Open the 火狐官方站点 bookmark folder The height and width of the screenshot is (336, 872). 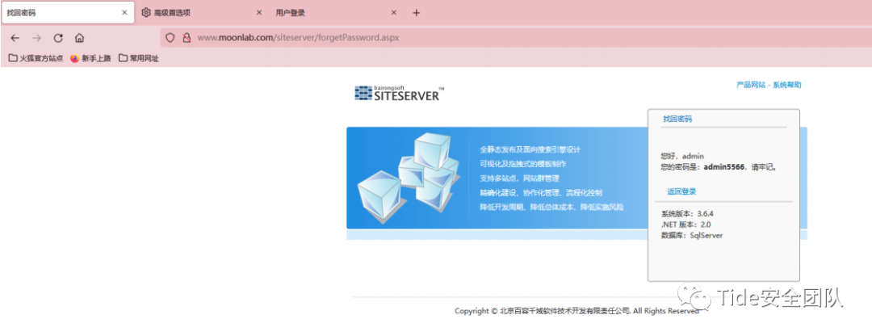point(36,58)
